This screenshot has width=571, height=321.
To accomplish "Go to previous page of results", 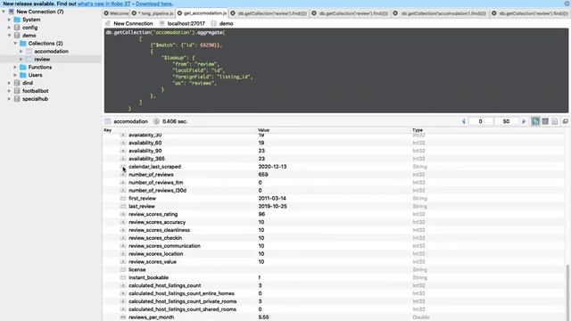I will (464, 121).
